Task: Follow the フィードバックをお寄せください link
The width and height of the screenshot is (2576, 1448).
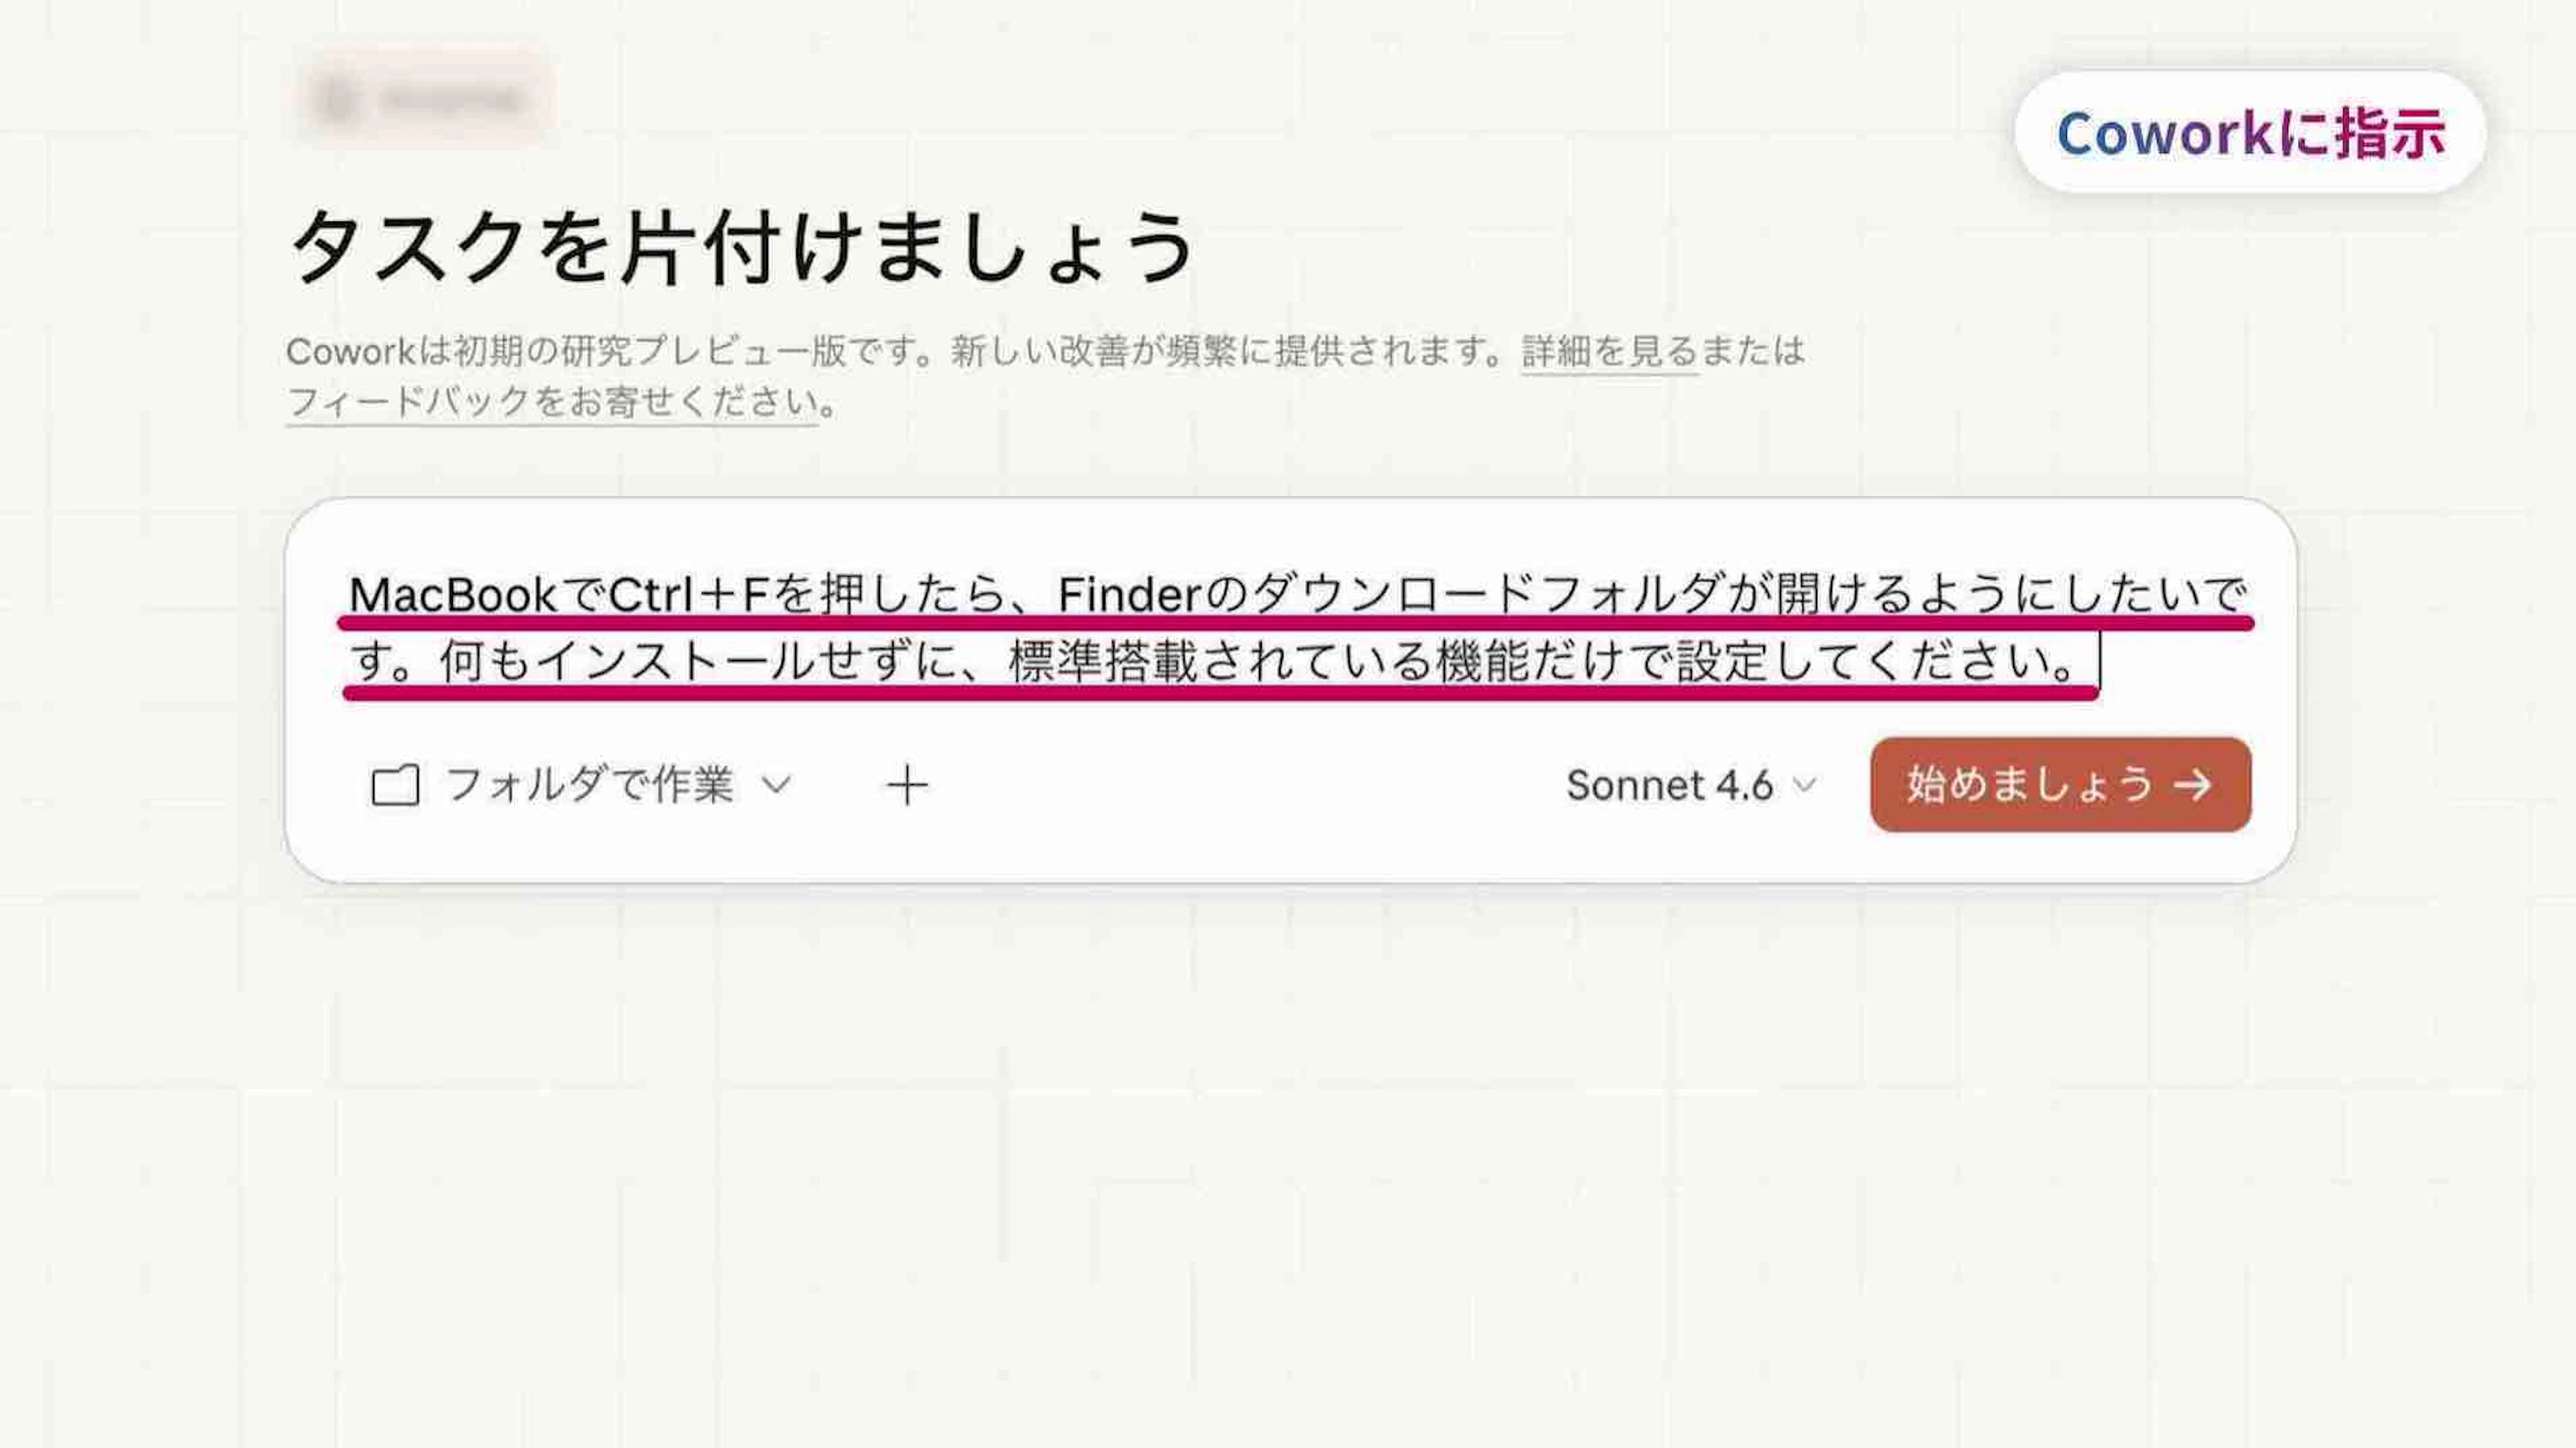Action: coord(552,403)
